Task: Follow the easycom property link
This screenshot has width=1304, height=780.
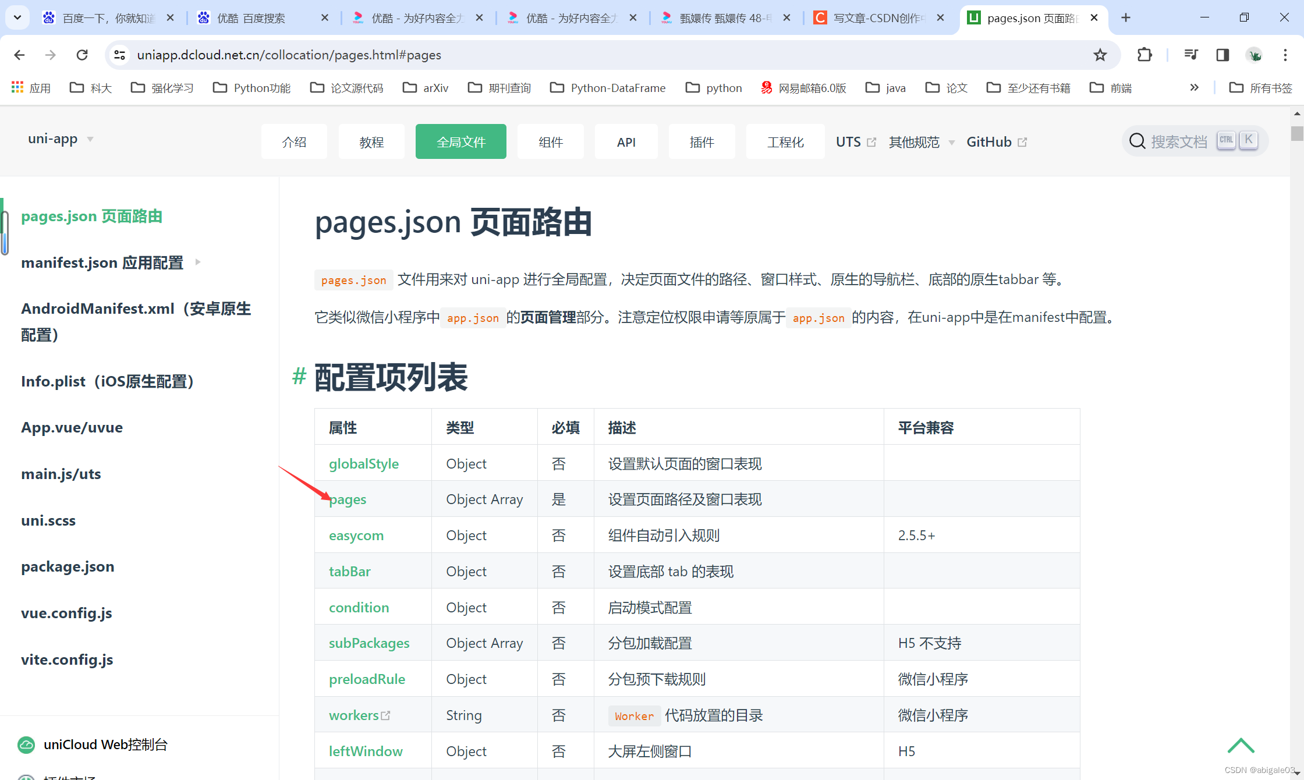Action: click(x=356, y=536)
